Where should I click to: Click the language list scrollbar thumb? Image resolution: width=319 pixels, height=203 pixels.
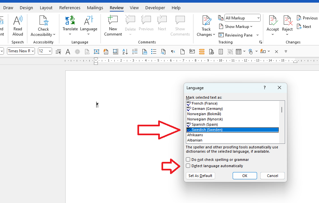point(282,110)
